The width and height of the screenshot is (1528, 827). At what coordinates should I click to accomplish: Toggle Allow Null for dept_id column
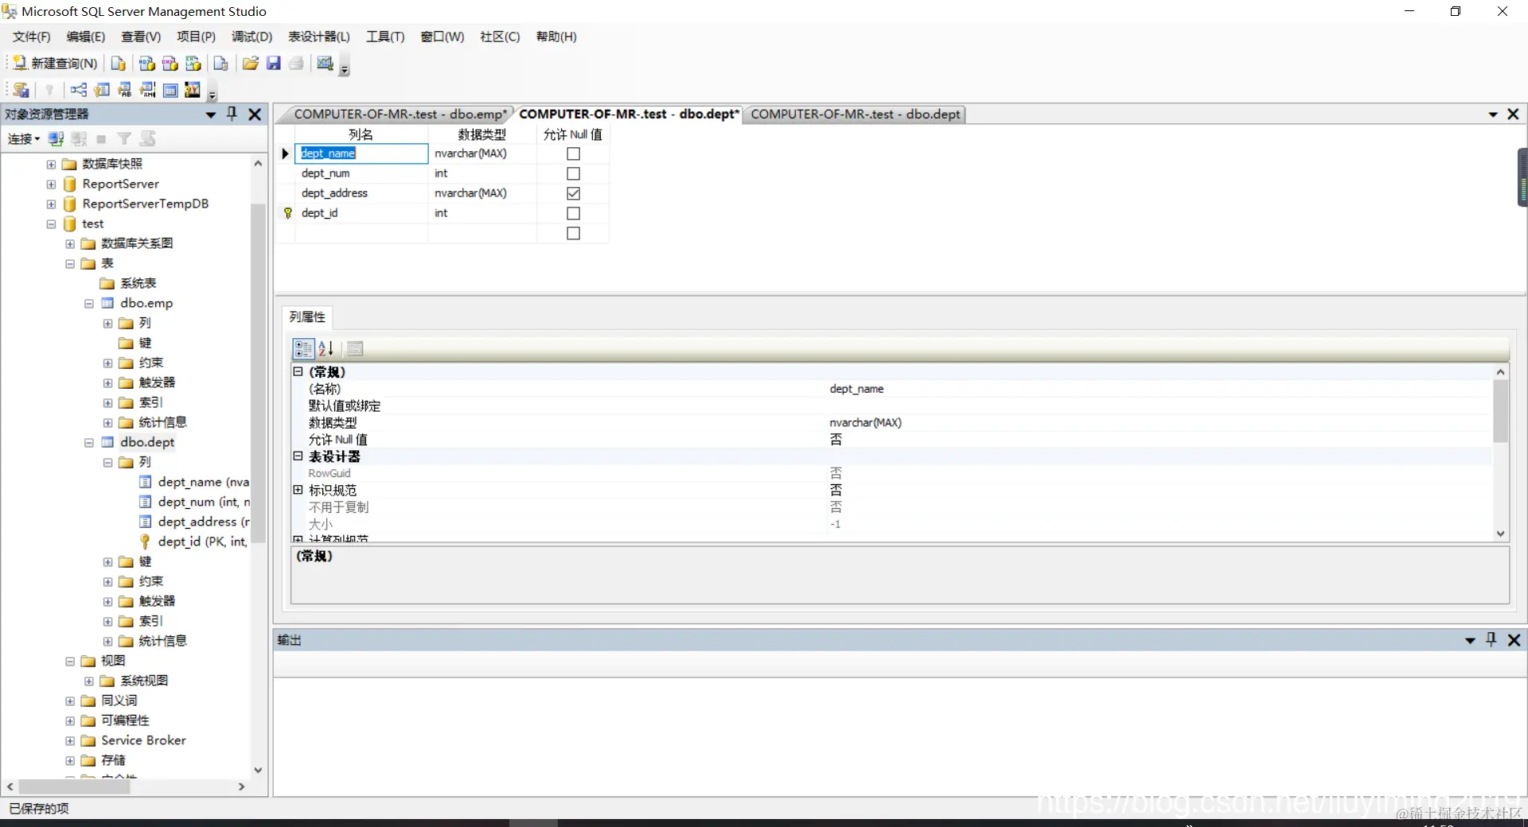[573, 213]
